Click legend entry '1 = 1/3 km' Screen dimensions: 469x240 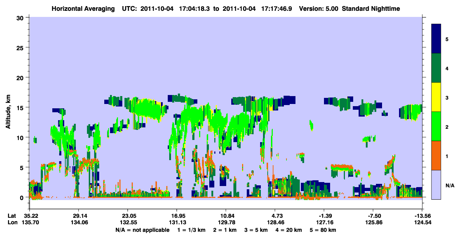click(191, 230)
